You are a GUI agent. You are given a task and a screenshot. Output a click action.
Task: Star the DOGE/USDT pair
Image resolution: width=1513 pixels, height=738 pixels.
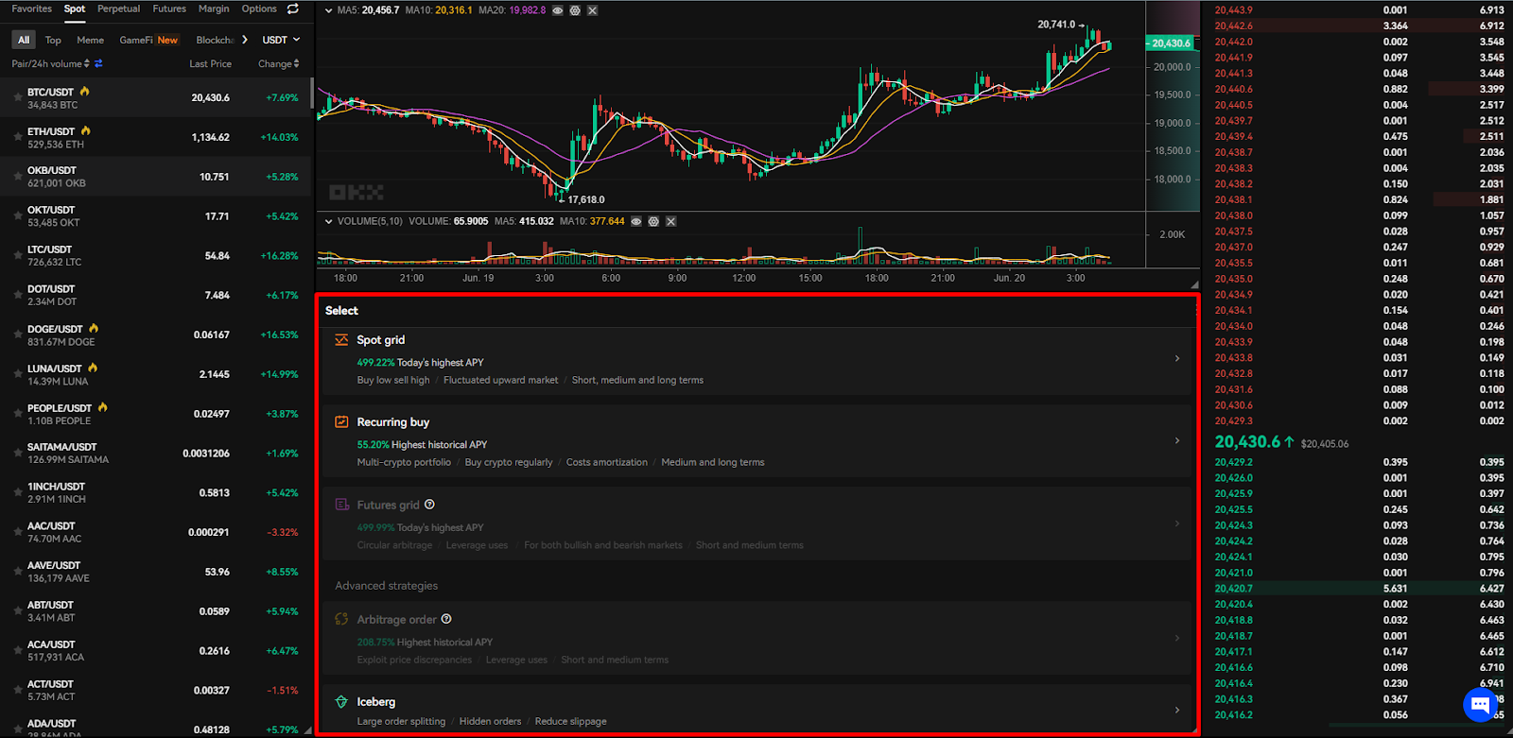click(17, 335)
